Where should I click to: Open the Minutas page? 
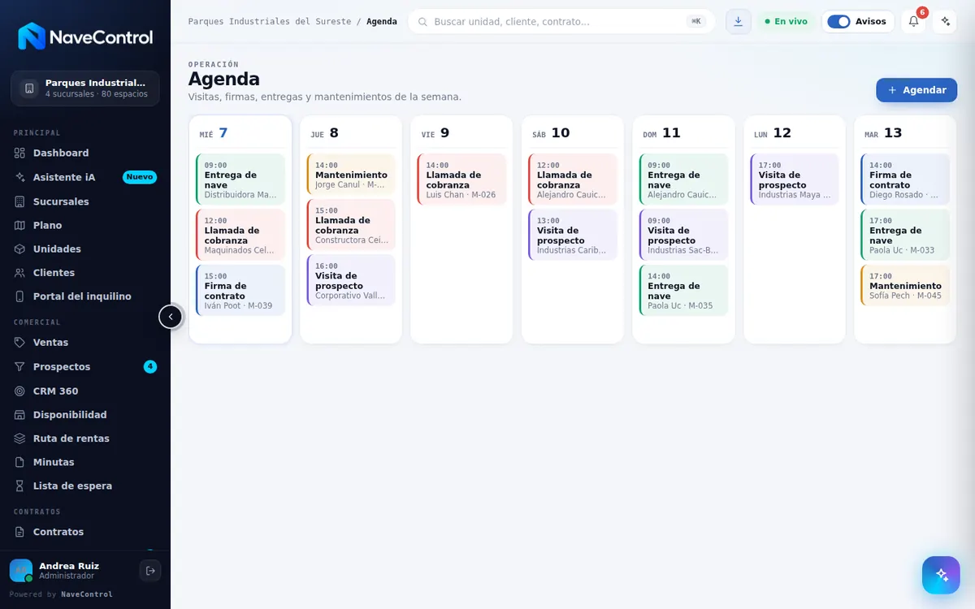(85, 462)
